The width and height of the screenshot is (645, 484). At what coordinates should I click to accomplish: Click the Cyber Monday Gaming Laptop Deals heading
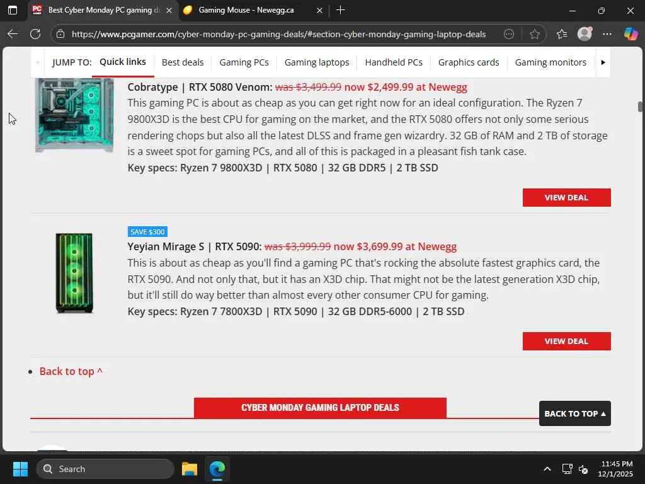point(320,408)
